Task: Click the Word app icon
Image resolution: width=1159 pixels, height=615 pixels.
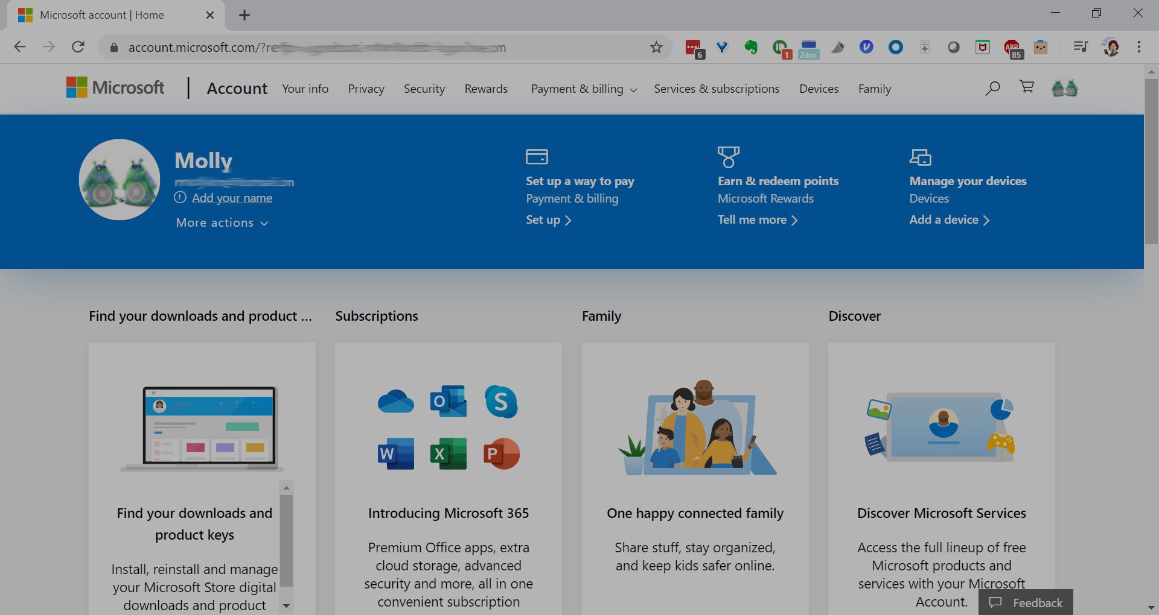Action: coord(395,453)
